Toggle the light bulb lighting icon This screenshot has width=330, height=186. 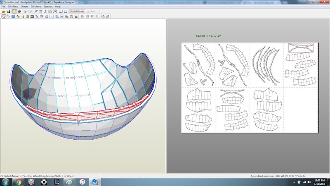point(14,12)
